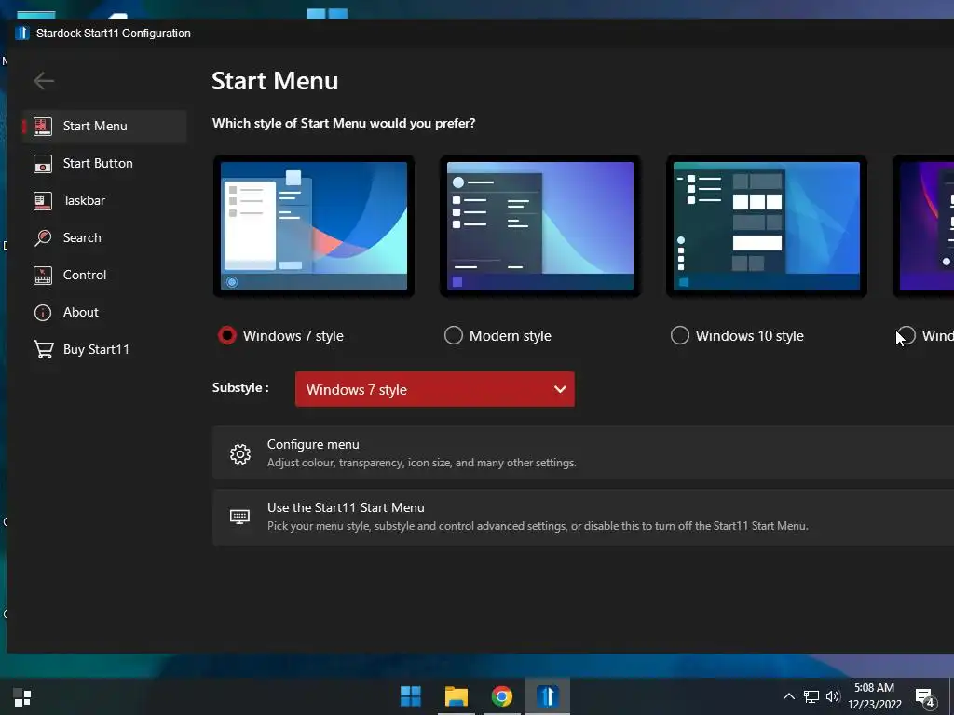Viewport: 954px width, 715px height.
Task: Launch Google Chrome from the taskbar
Action: coord(502,696)
